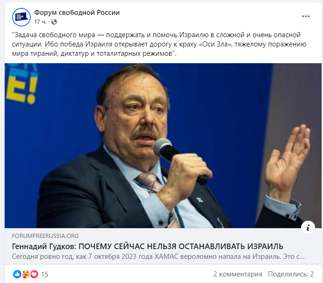This screenshot has height=283, width=323.
Task: Click the info 'i' icon on the link preview
Action: pyautogui.click(x=308, y=228)
